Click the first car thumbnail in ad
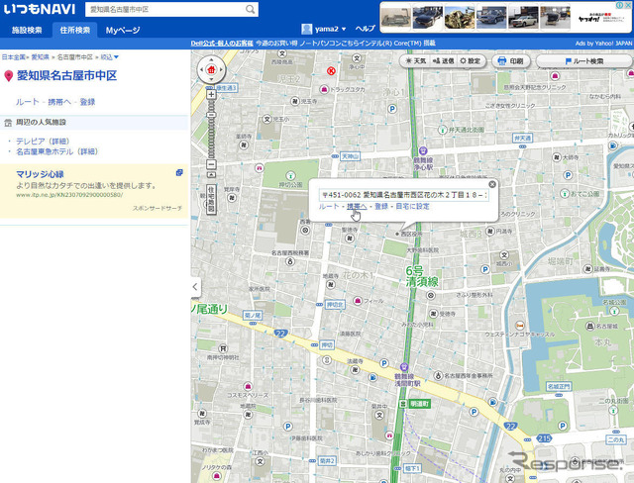Screen dimensions: 634x483 (x=396, y=18)
